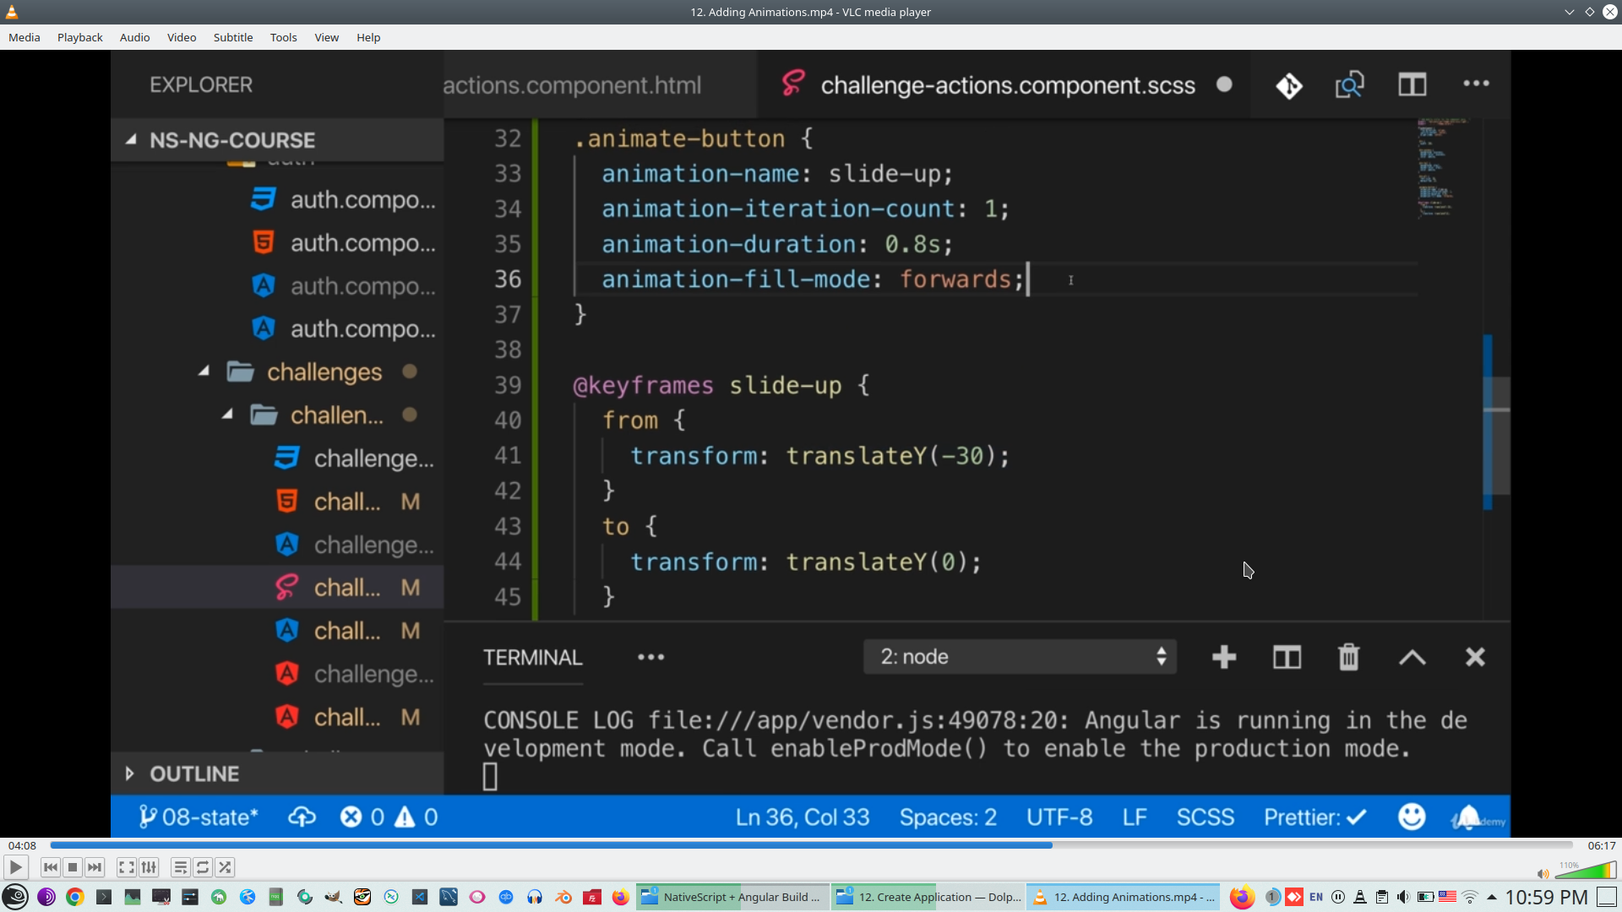Open the Playback menu
The width and height of the screenshot is (1622, 912).
(79, 37)
